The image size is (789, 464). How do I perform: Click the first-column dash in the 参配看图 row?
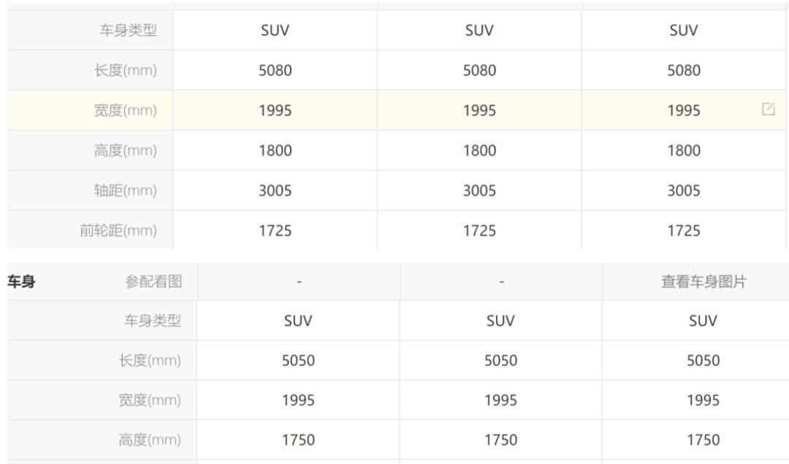pos(298,282)
